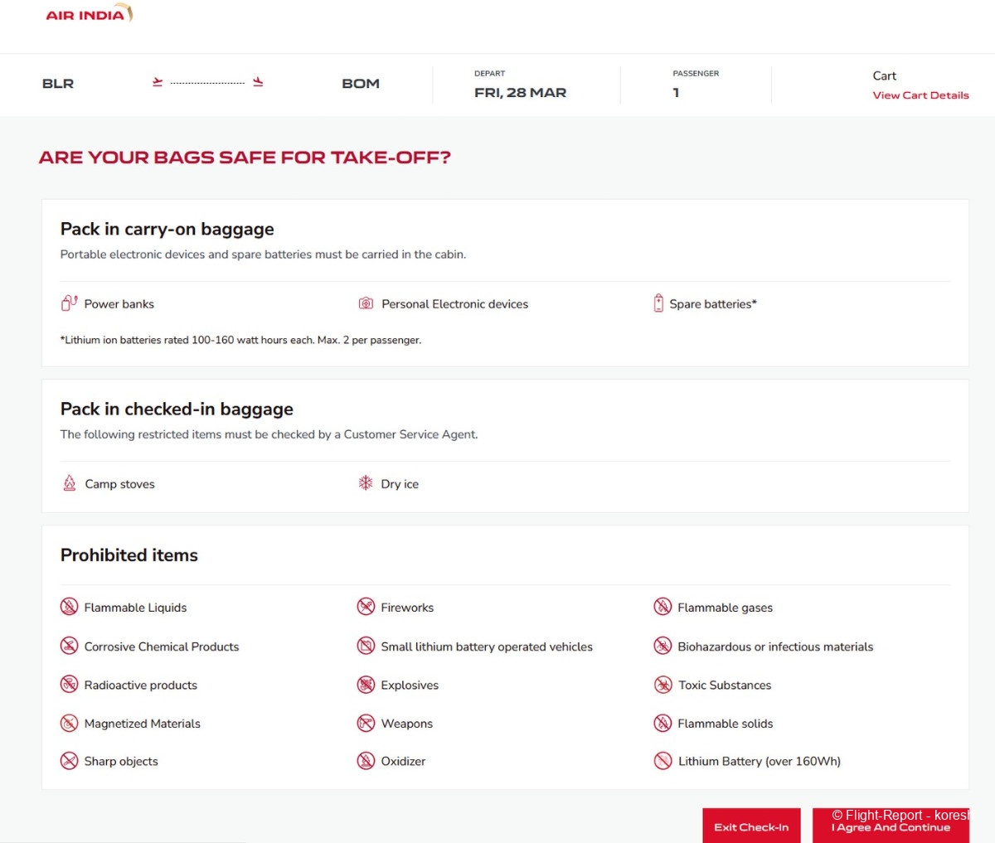Click the lithium ion batteries 100-160 watt footnote
The width and height of the screenshot is (995, 843).
point(240,340)
